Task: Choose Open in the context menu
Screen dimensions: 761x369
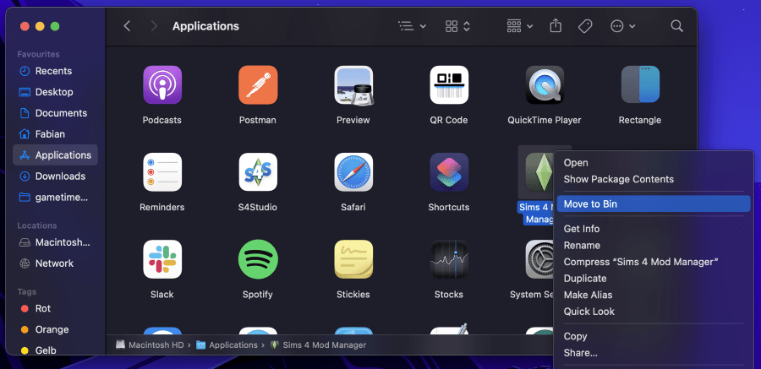Action: tap(654, 163)
